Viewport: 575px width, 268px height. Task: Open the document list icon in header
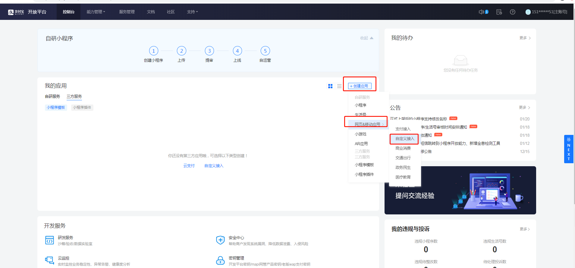[499, 12]
